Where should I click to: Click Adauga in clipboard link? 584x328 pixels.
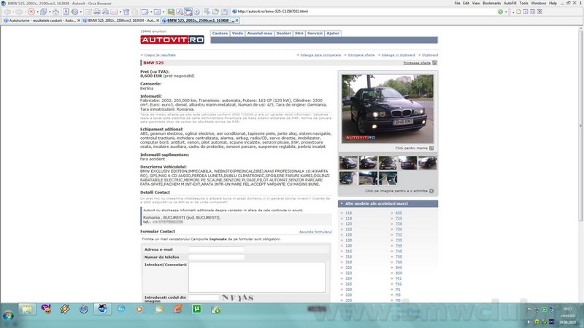tap(398, 55)
